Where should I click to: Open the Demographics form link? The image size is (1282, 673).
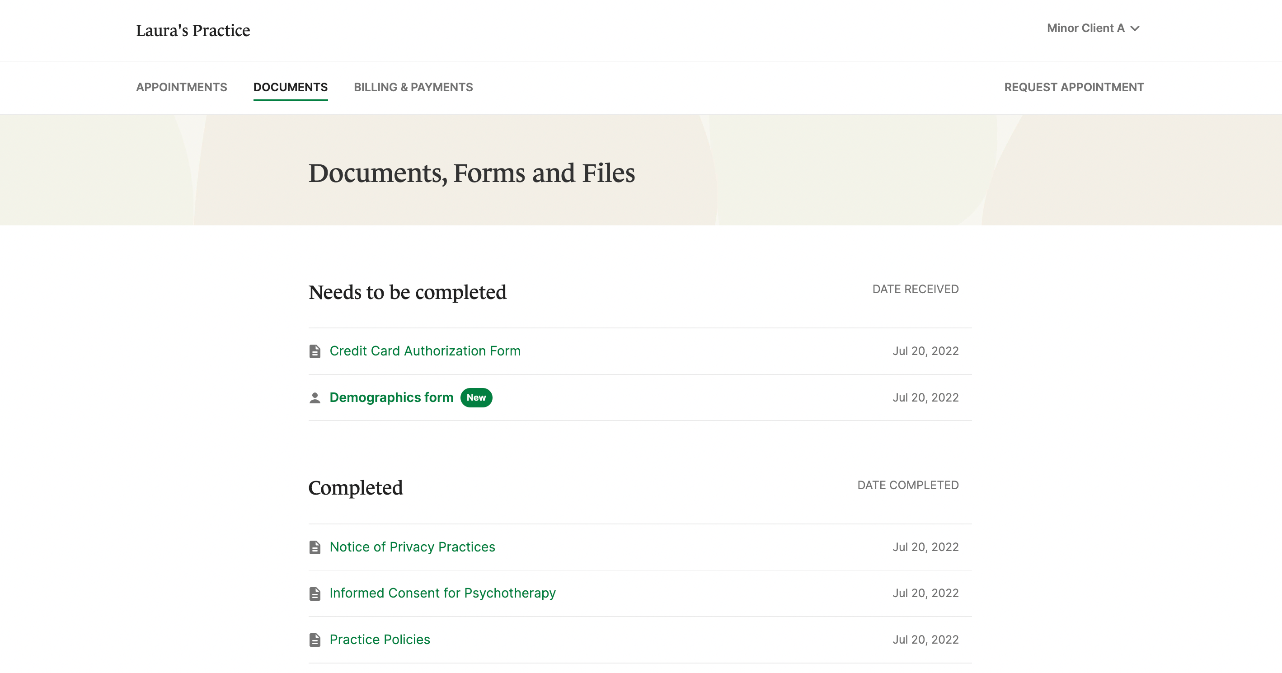391,397
